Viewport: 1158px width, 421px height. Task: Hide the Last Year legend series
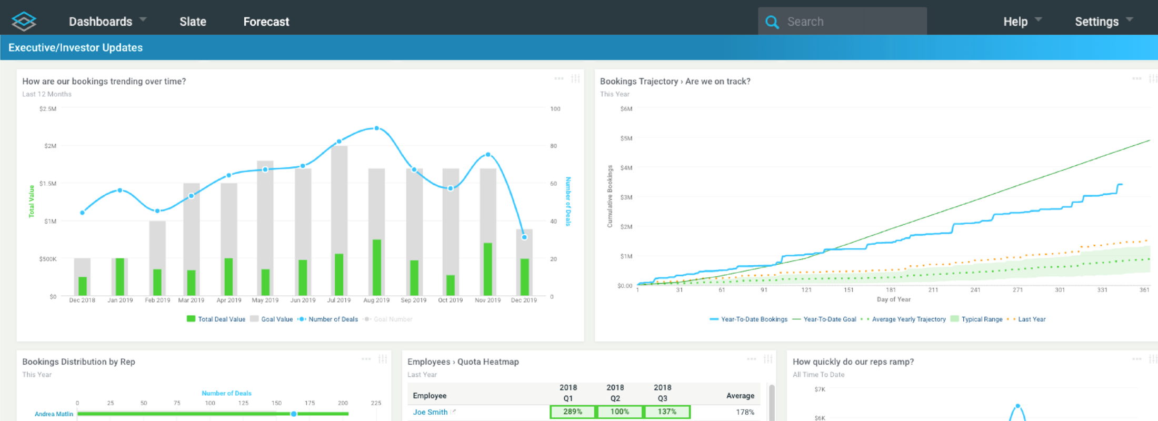1026,319
